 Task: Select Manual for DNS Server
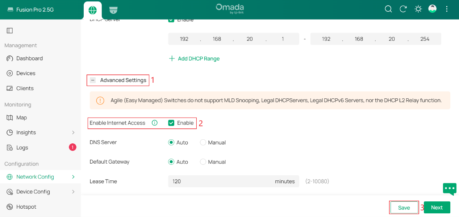[x=203, y=143]
